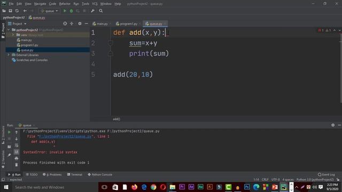Switch to the main.py editor tab
This screenshot has height=192, width=342.
coord(102,23)
